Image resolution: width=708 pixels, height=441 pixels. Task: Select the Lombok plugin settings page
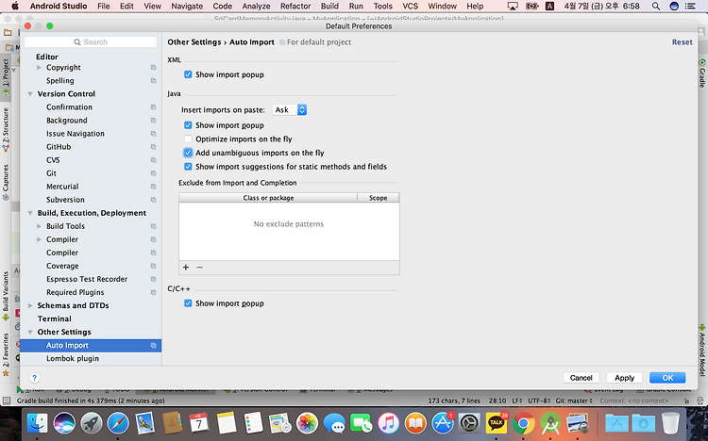tap(91, 358)
